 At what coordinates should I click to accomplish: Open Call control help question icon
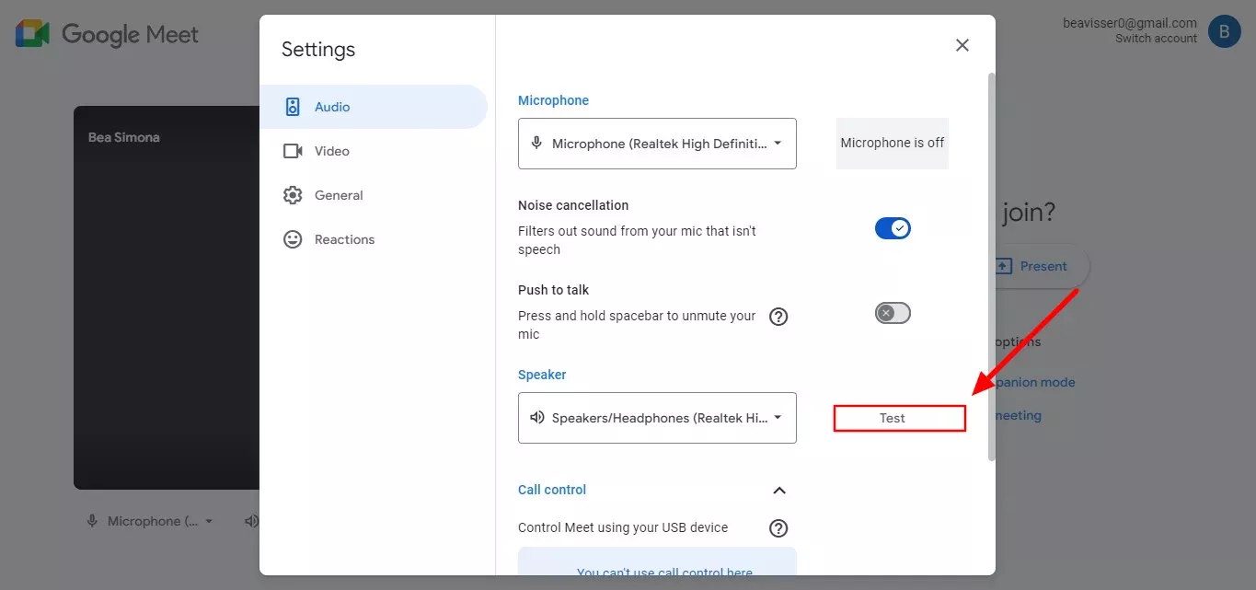tap(778, 528)
